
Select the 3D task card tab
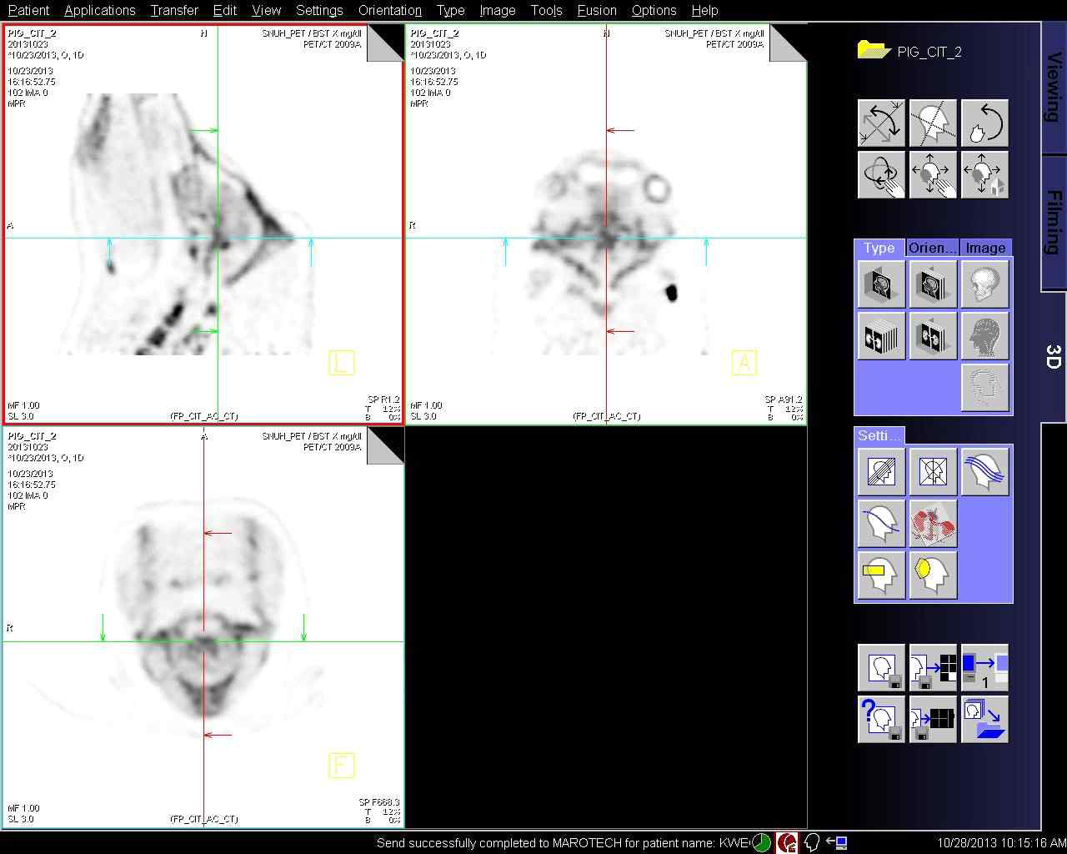tap(1054, 357)
